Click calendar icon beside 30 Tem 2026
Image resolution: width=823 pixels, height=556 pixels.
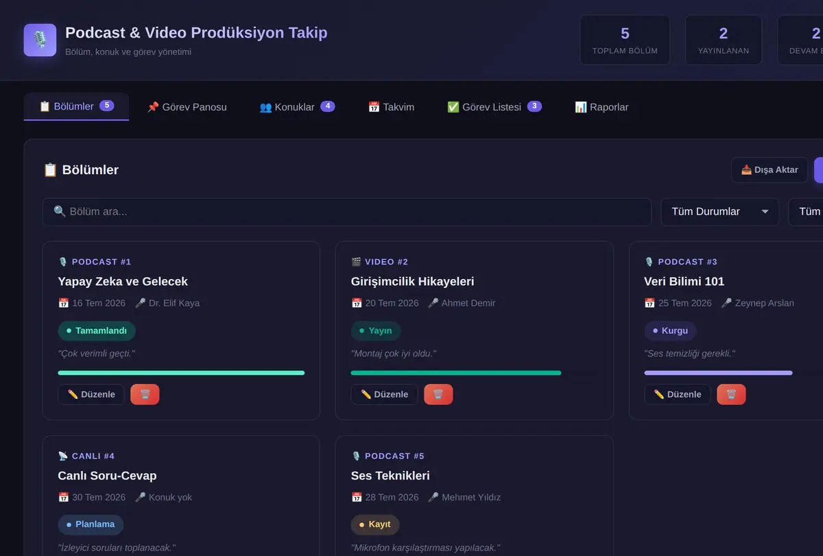64,497
